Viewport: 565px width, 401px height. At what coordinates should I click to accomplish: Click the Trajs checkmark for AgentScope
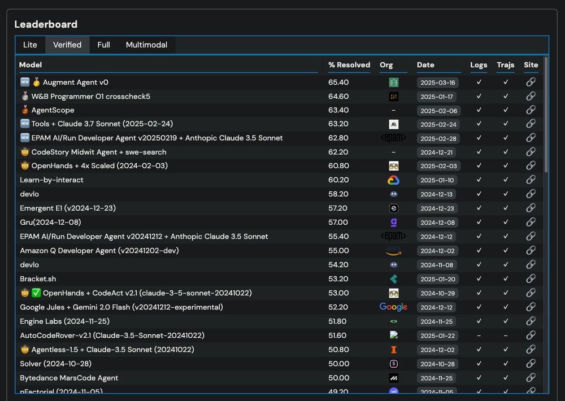pos(506,110)
